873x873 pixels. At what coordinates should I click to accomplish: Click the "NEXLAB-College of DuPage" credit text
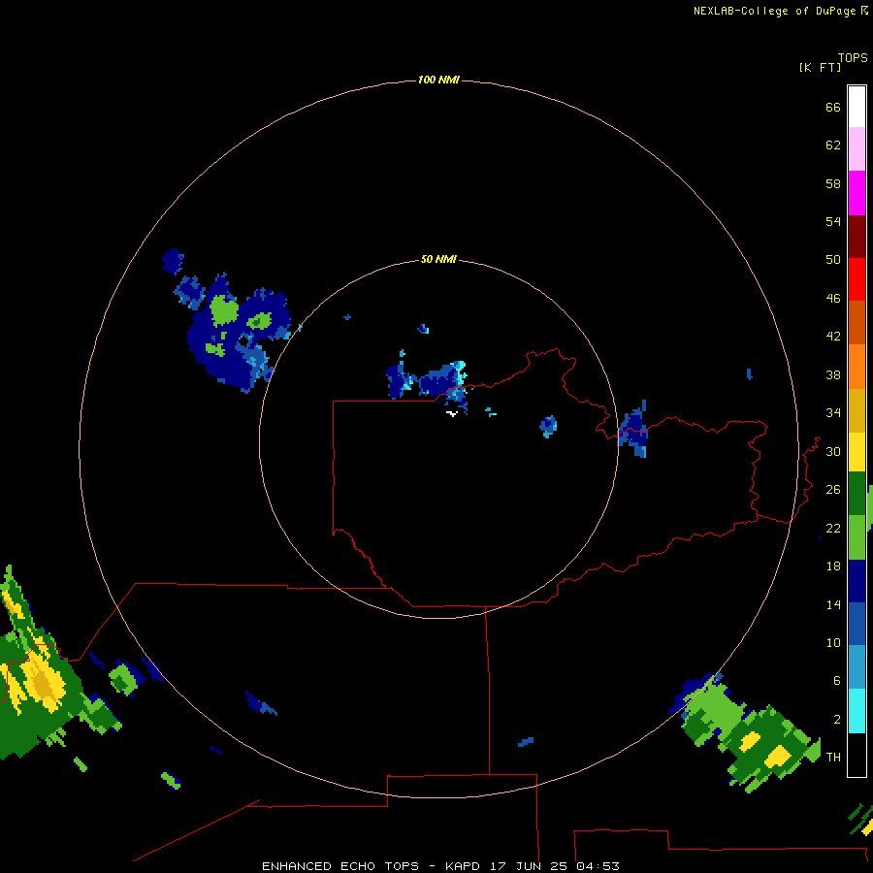[x=774, y=11]
